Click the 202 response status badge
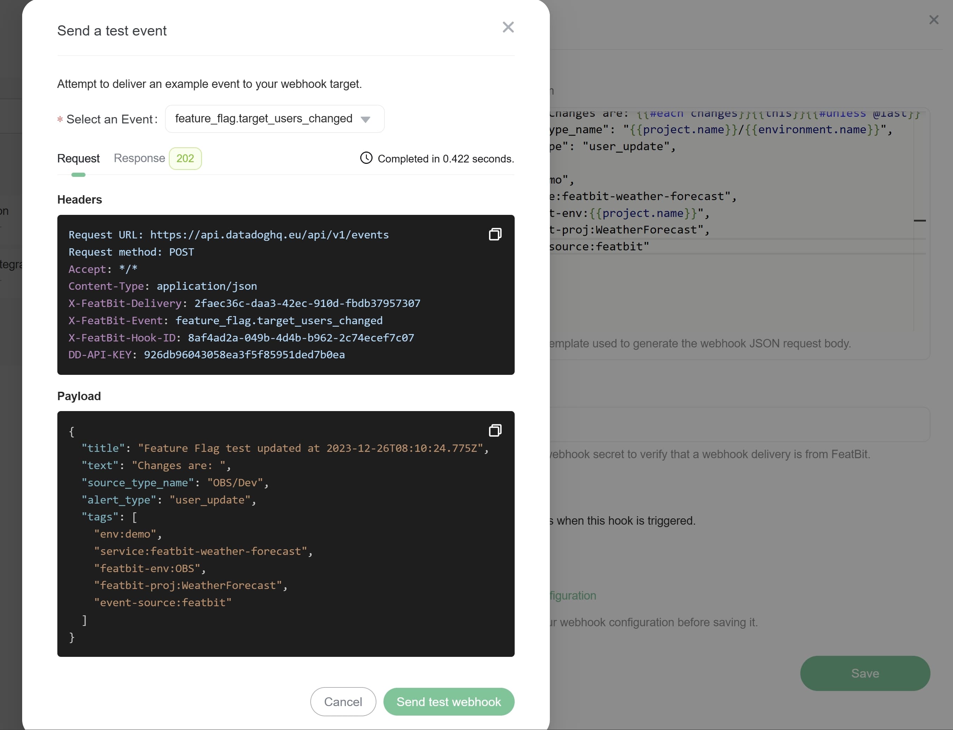Image resolution: width=953 pixels, height=730 pixels. click(x=185, y=159)
